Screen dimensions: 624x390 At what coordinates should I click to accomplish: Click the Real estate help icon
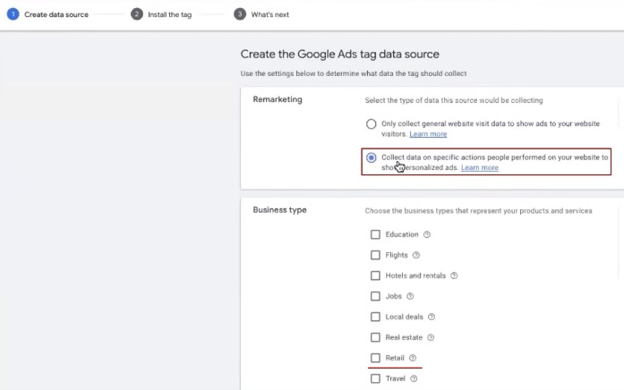tap(431, 337)
